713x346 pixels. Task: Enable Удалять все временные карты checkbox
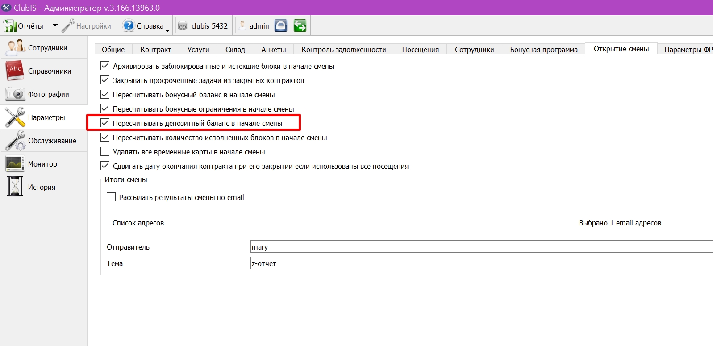[105, 152]
